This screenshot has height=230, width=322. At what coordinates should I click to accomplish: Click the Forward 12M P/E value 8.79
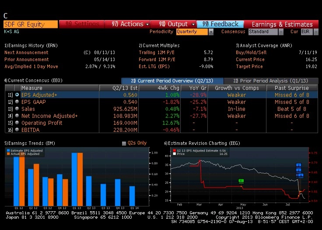point(208,59)
